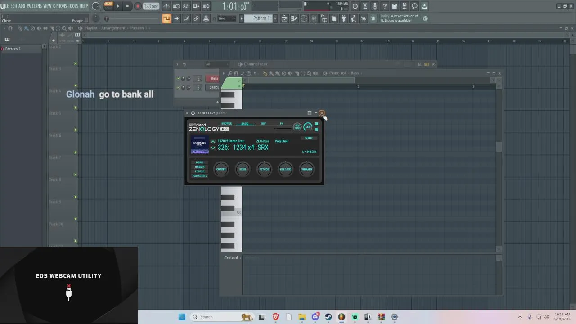Toggle the overdub/blend recording icon

(196, 6)
